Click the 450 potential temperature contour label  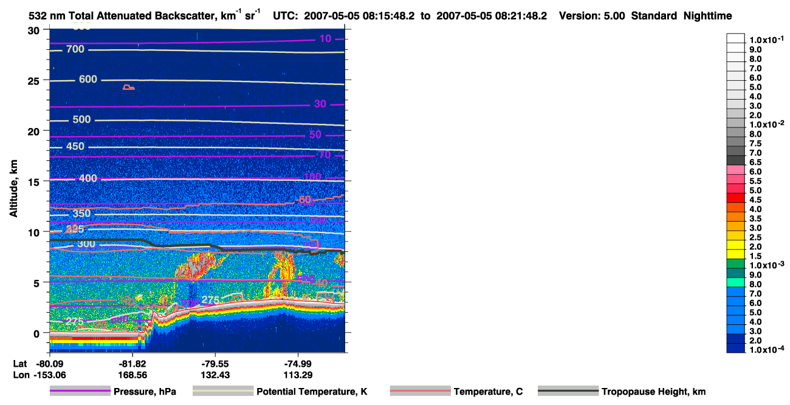[75, 146]
